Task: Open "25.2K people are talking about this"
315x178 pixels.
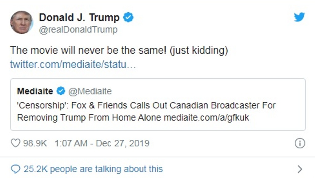Action: click(x=93, y=169)
